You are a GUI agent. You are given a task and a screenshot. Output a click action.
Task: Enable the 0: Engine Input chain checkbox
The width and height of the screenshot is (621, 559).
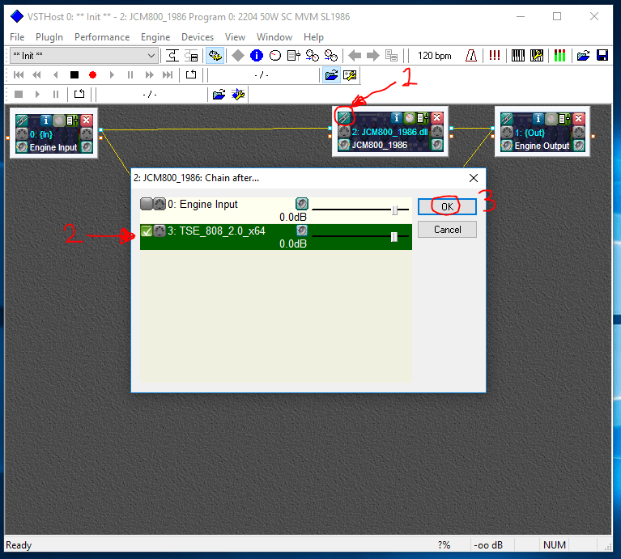(x=146, y=204)
